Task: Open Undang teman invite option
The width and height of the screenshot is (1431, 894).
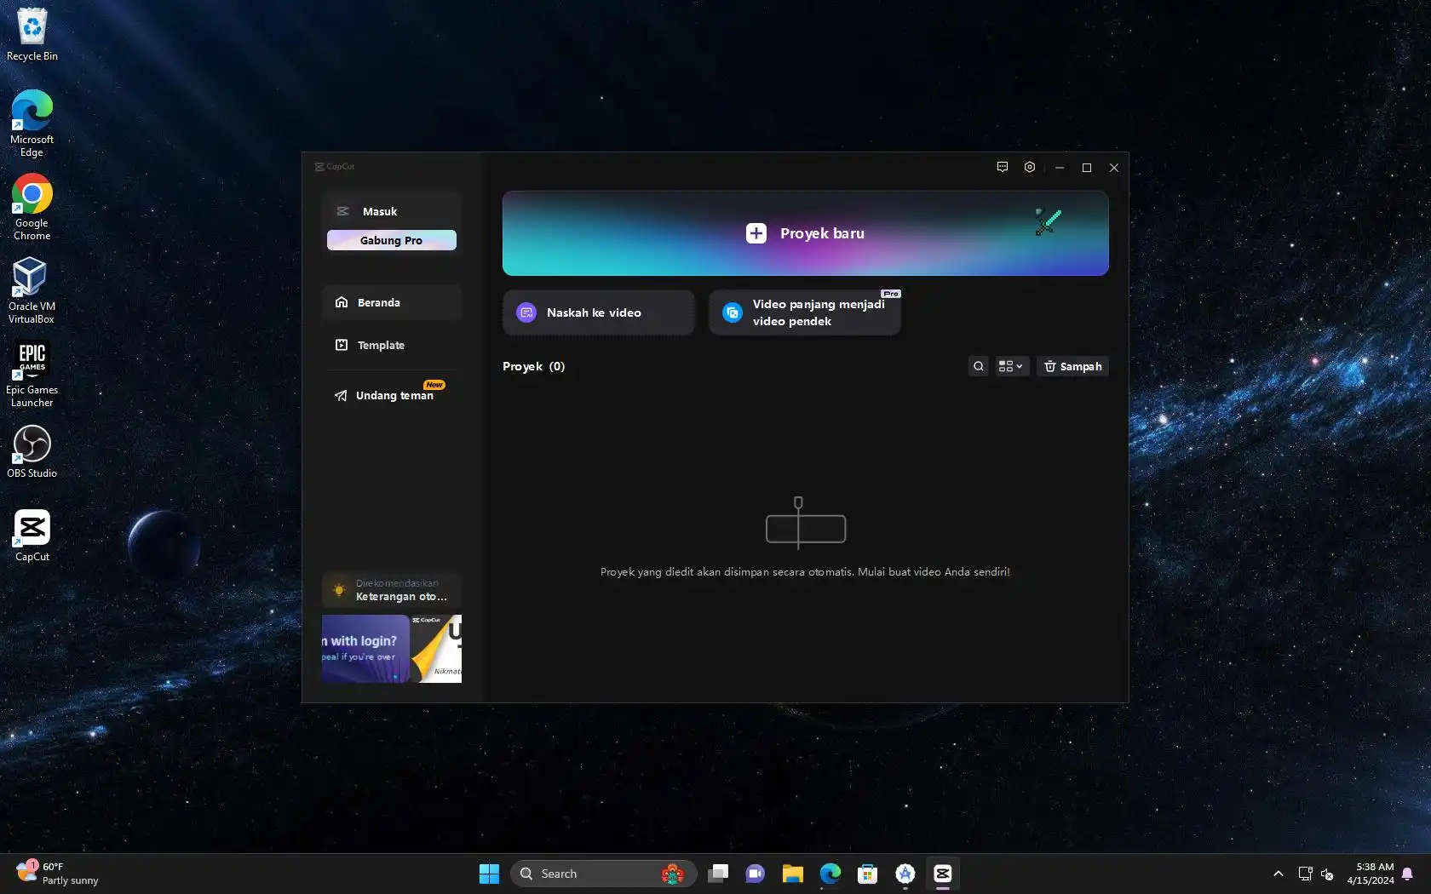Action: (392, 395)
